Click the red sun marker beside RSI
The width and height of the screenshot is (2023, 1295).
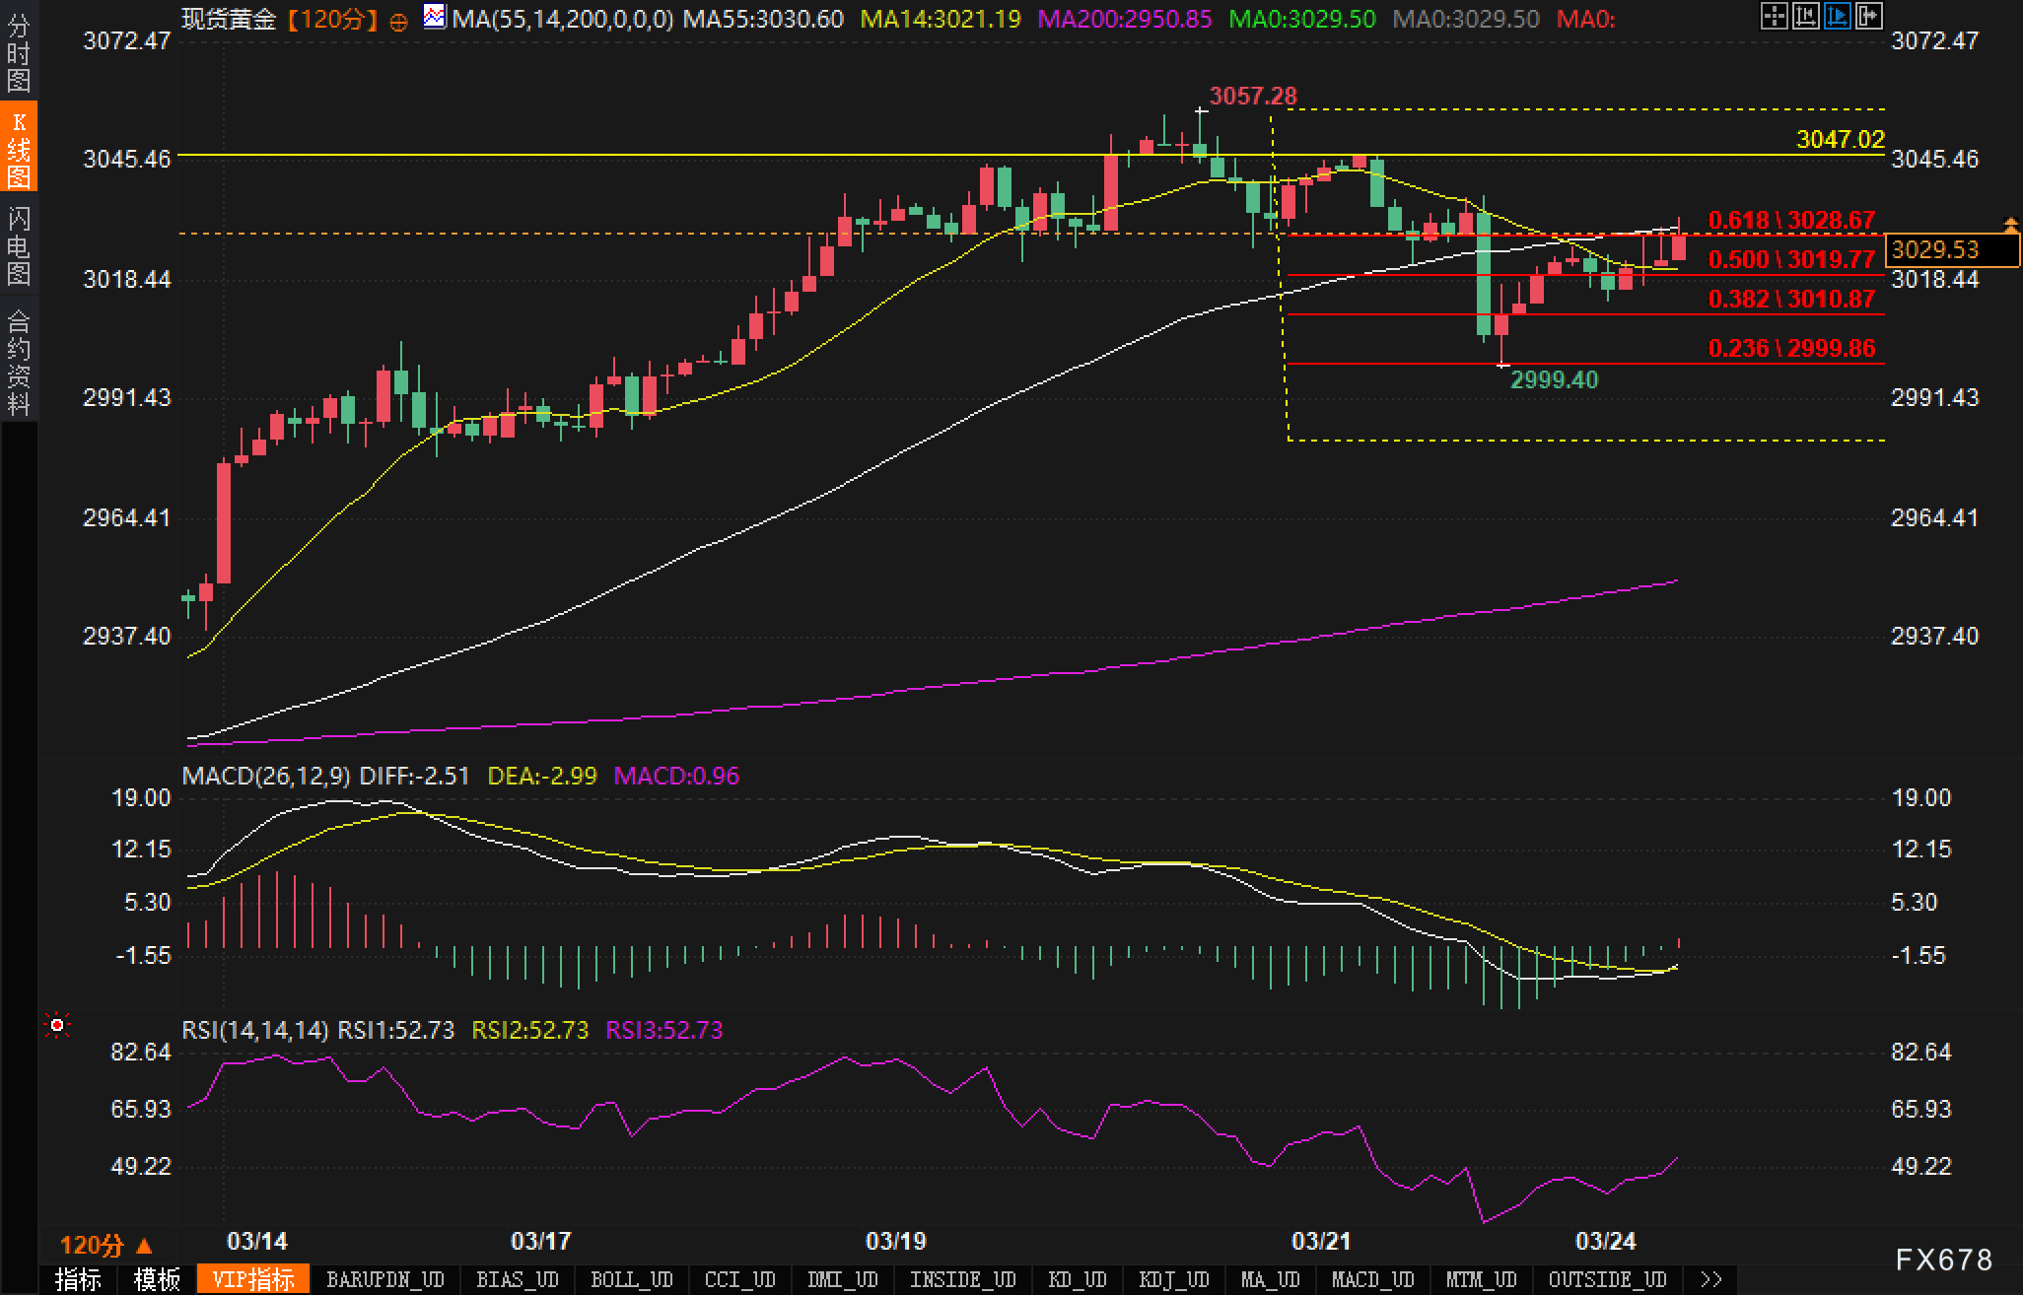click(x=57, y=1026)
